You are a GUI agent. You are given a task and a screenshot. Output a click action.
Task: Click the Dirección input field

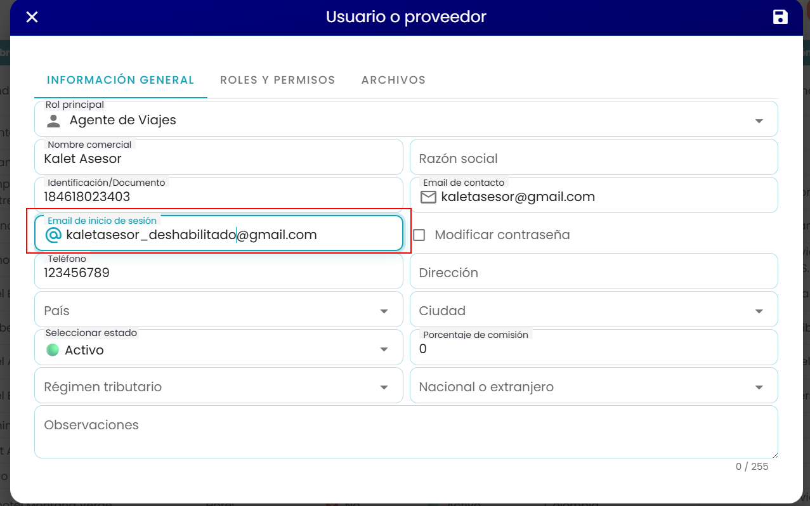594,271
